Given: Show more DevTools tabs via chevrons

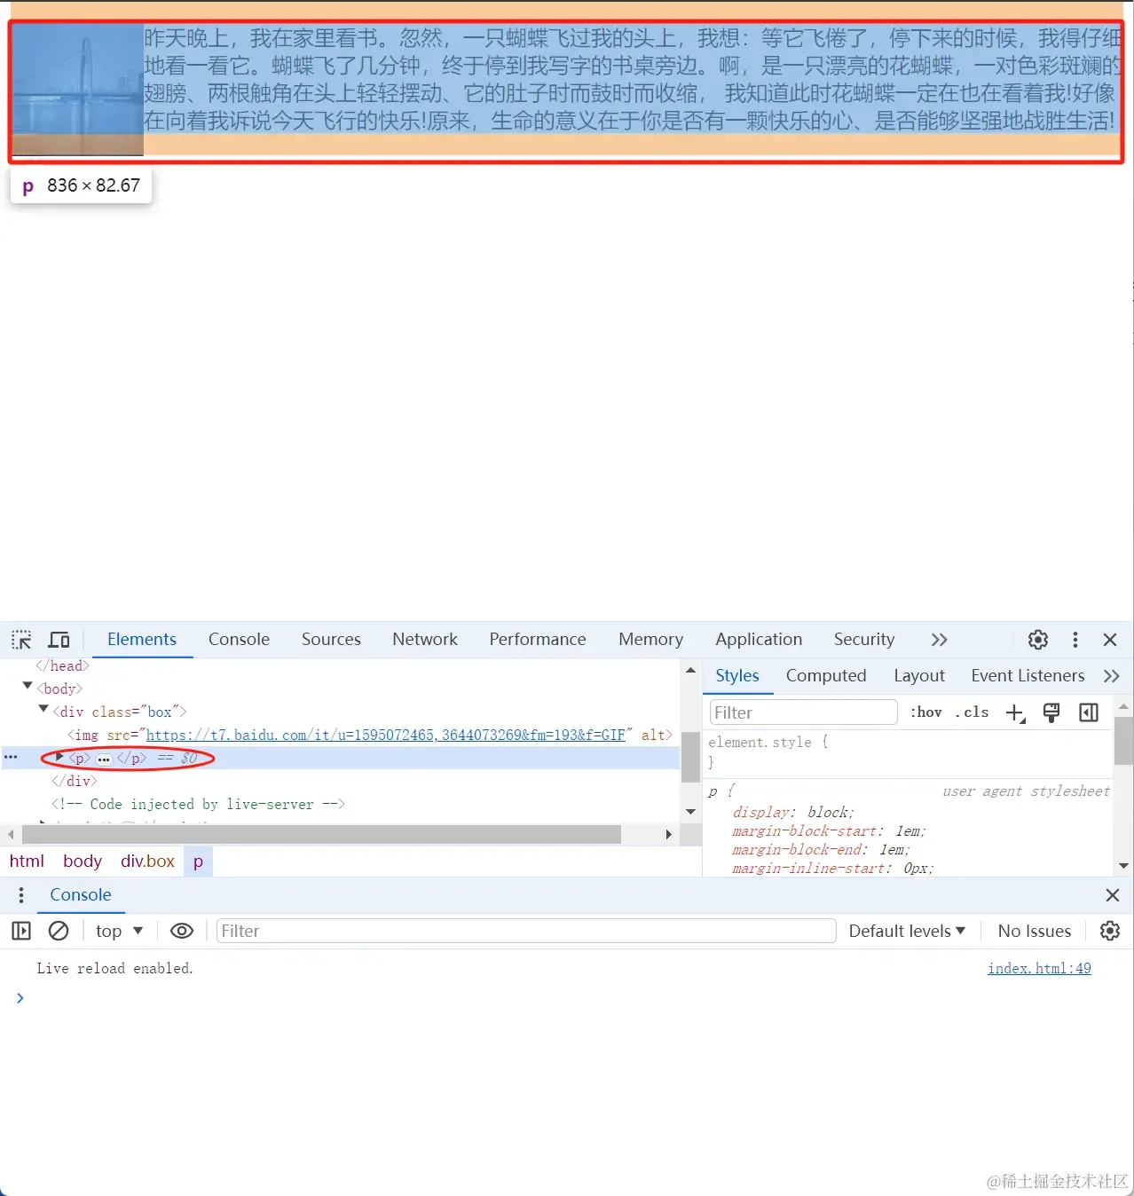Looking at the screenshot, I should [x=940, y=640].
